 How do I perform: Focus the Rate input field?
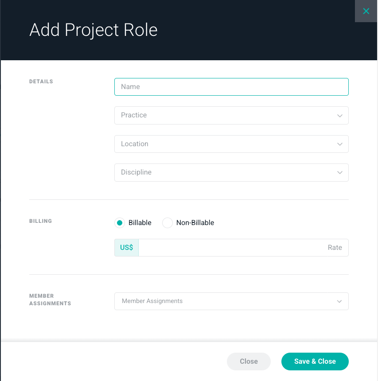click(243, 248)
